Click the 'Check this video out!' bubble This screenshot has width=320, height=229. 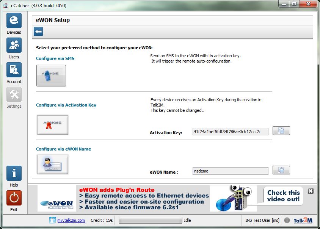point(283,196)
